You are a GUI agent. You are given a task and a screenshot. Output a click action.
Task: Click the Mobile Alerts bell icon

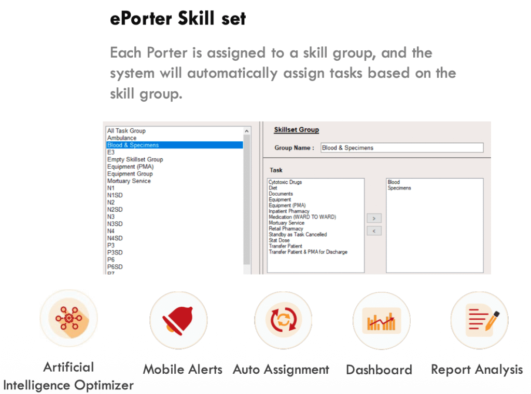pos(178,320)
